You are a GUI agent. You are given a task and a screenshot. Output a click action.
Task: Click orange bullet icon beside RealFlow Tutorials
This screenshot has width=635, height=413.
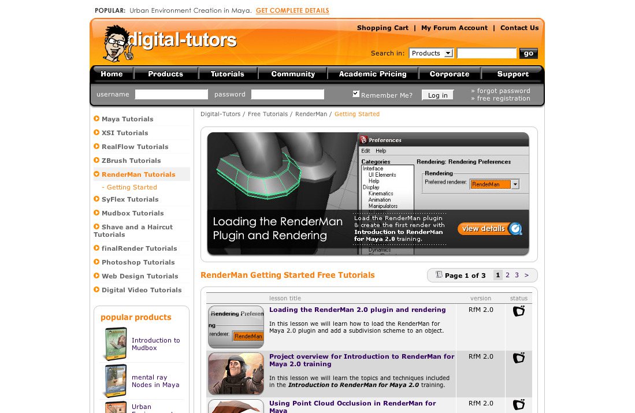(96, 146)
